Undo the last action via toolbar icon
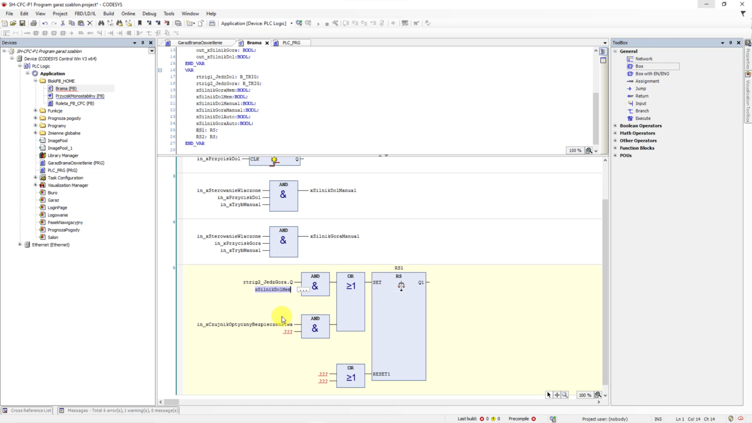The height and width of the screenshot is (423, 752). (x=44, y=23)
